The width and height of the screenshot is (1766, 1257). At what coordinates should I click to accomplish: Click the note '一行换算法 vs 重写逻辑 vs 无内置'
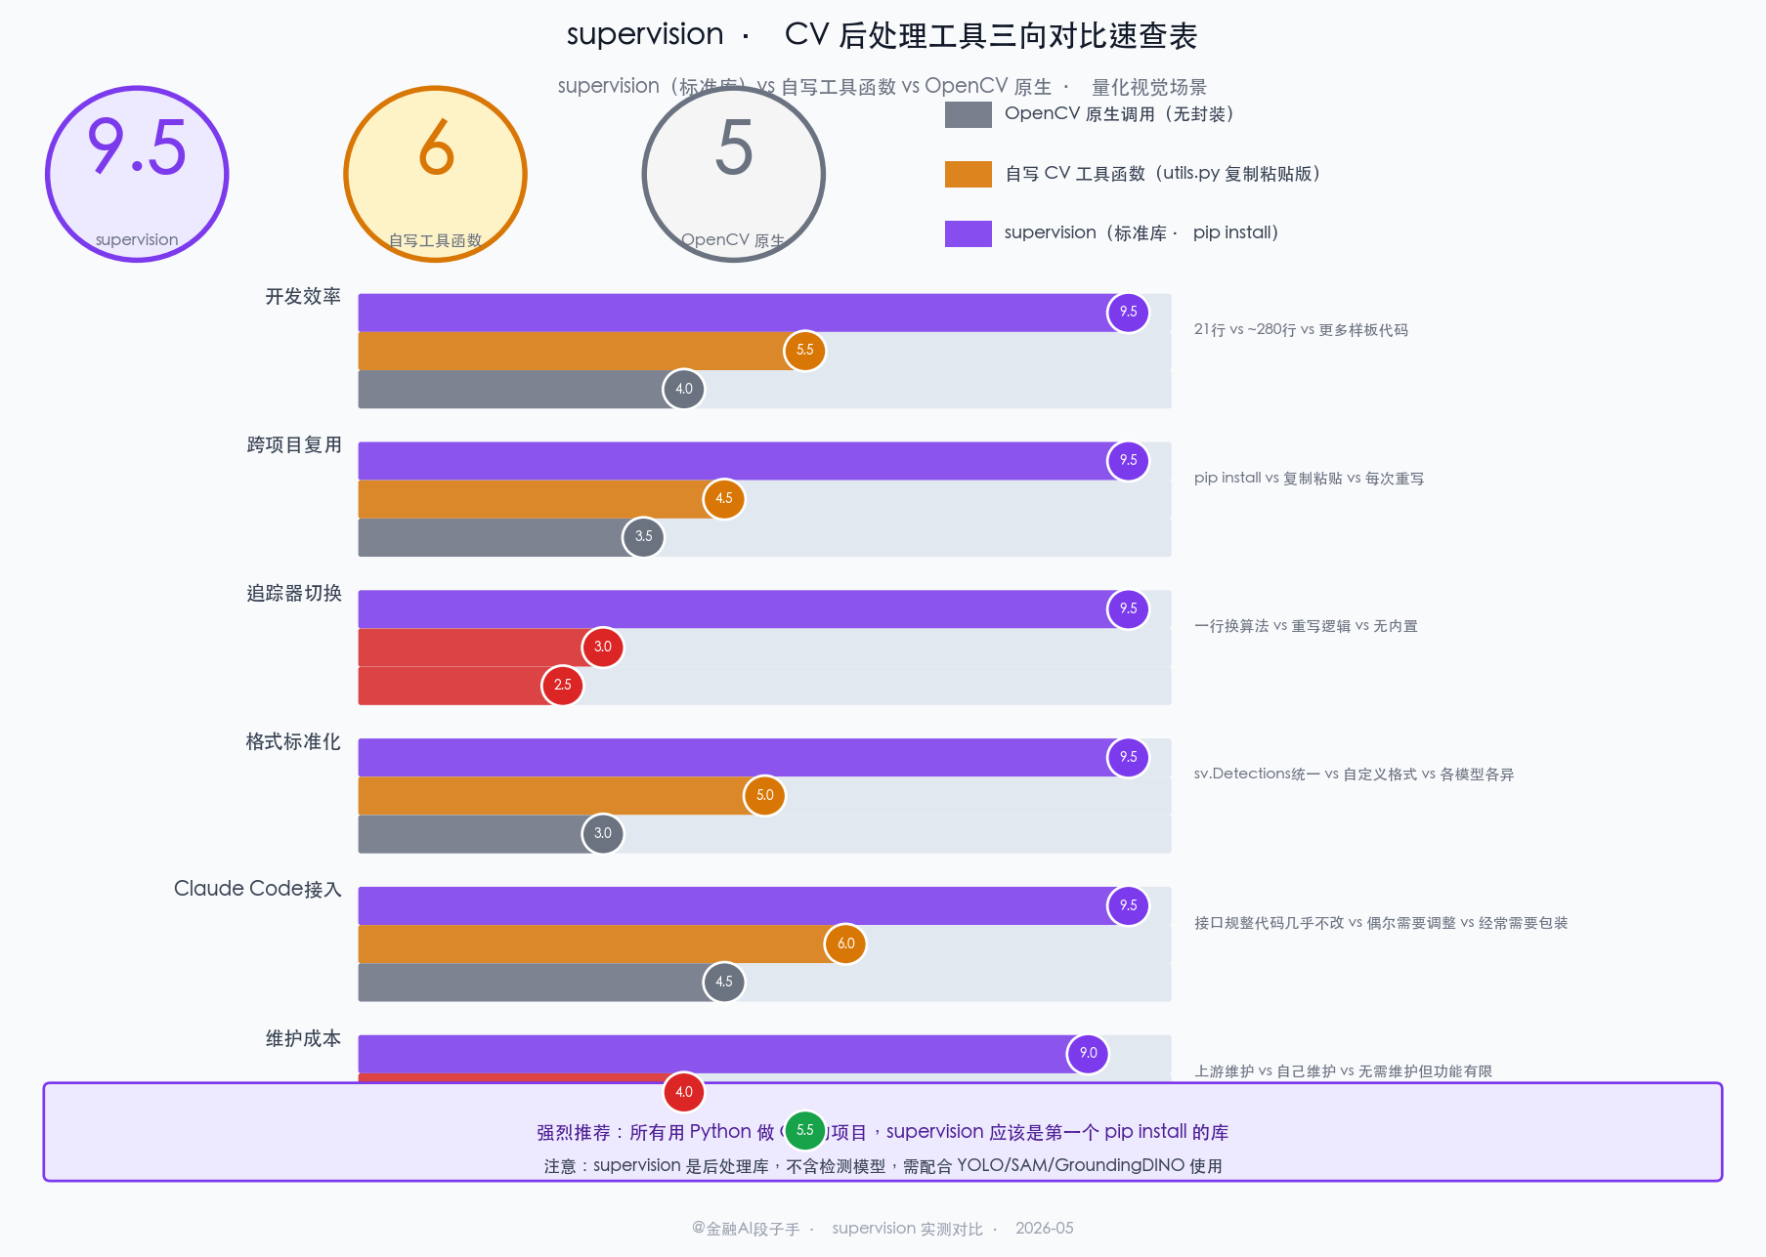coord(1306,626)
